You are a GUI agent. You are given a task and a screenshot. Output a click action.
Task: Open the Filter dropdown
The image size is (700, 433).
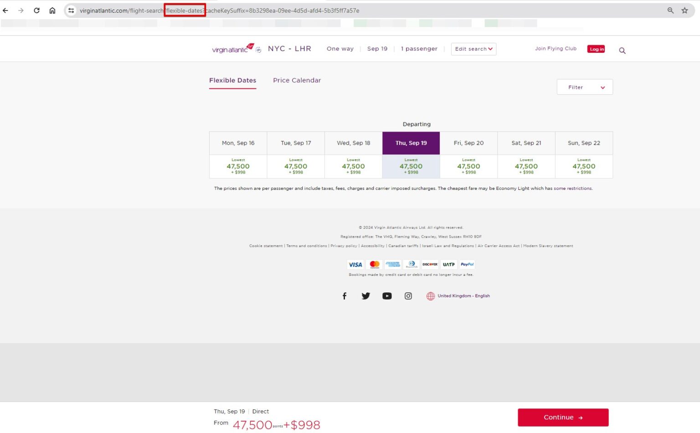(584, 87)
